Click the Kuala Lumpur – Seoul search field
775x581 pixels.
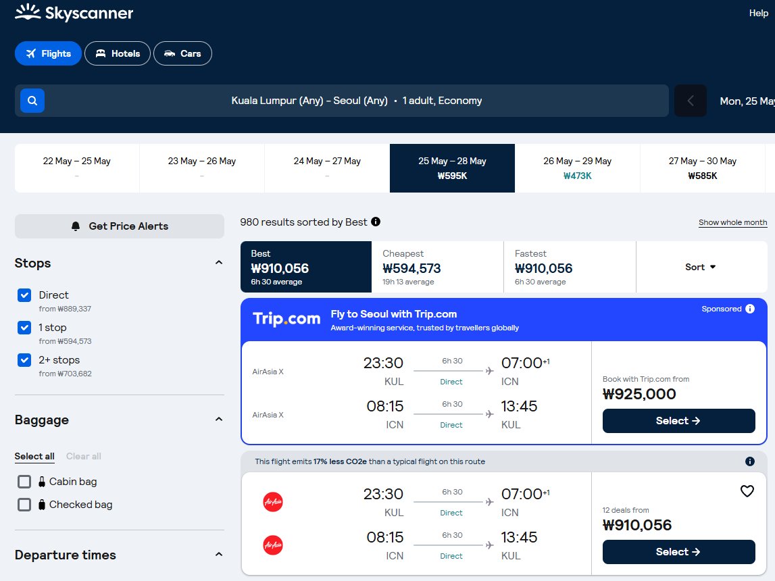click(341, 101)
